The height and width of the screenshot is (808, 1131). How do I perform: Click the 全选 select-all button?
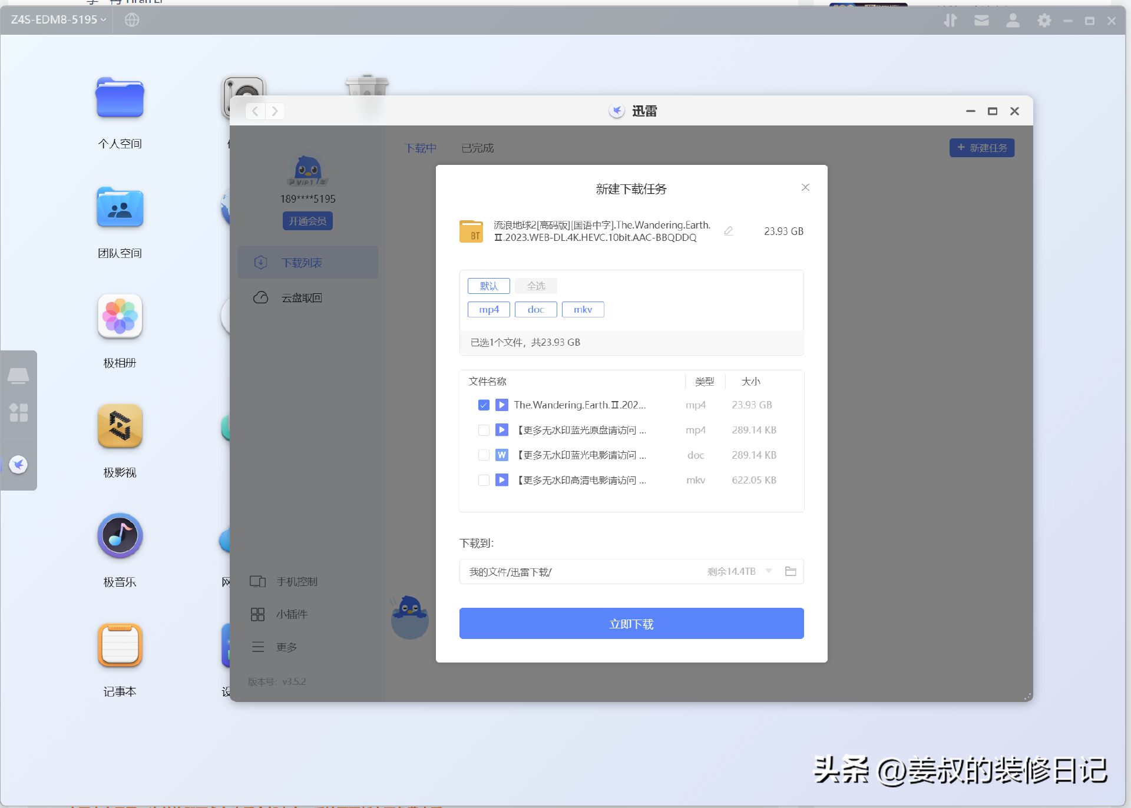click(535, 286)
